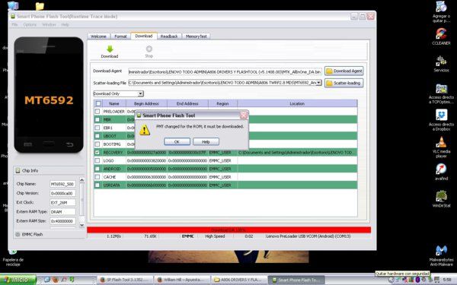Tick the USRDATA row checkbox
457x285 pixels.
(x=97, y=185)
